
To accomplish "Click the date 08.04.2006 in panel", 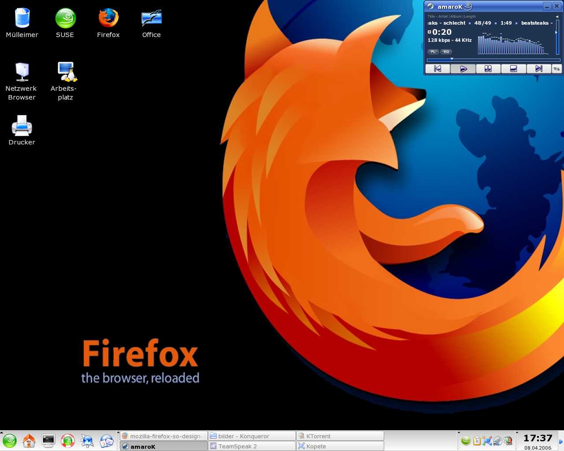I will (x=538, y=448).
